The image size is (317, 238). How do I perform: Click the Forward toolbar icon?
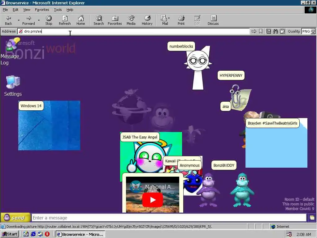click(x=28, y=20)
